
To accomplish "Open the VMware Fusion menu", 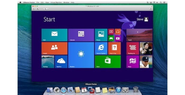I will [x=29, y=2].
